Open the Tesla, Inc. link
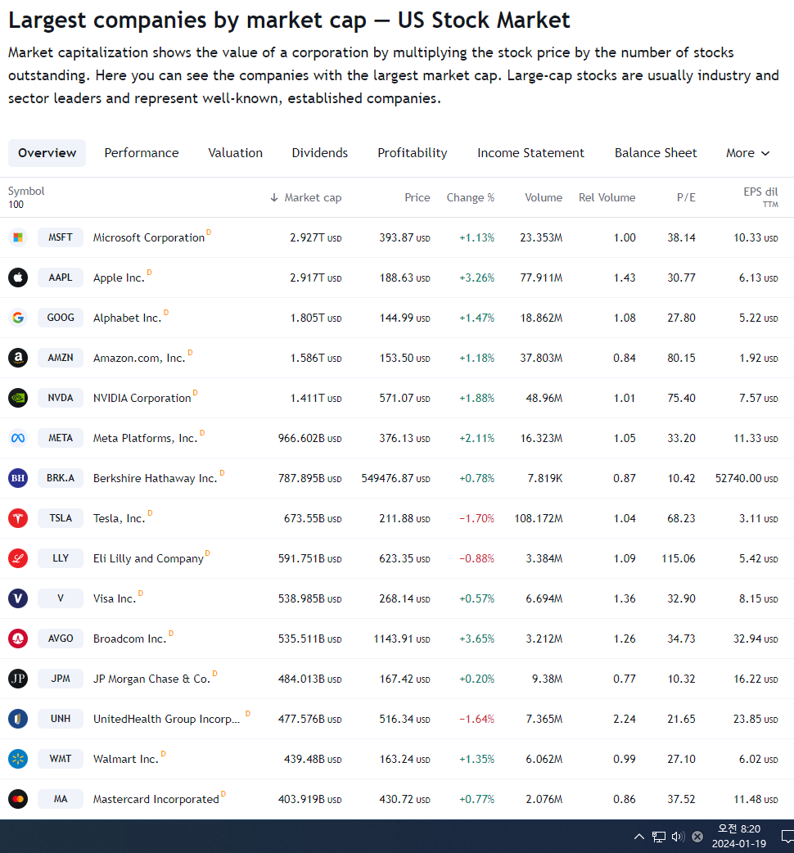This screenshot has height=853, width=794. [120, 518]
